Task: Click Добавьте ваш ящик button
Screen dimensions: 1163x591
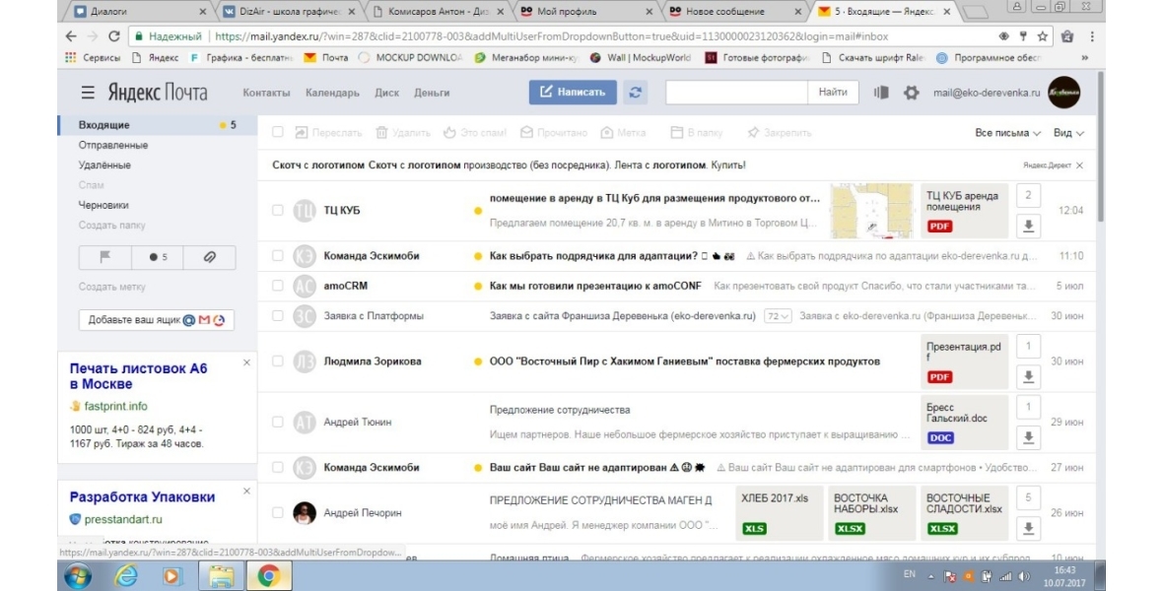Action: point(157,320)
